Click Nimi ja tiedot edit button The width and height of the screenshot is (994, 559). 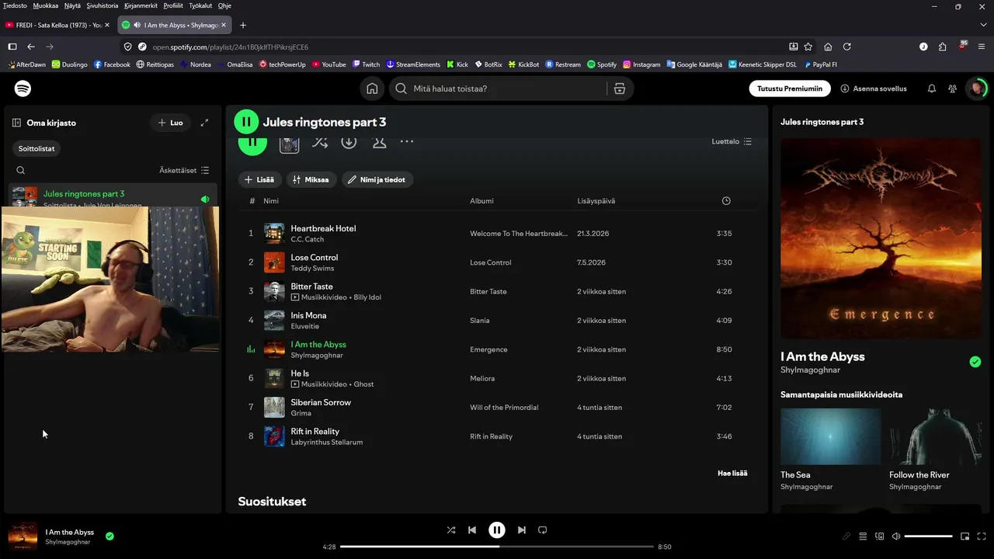click(x=377, y=179)
